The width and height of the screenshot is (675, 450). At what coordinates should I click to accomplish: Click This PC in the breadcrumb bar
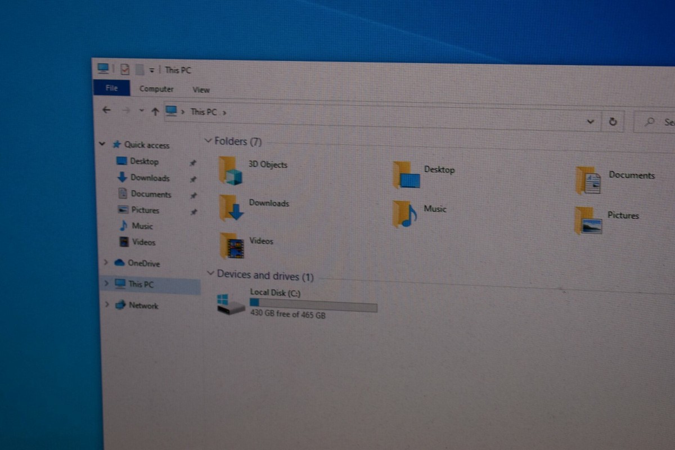point(202,112)
